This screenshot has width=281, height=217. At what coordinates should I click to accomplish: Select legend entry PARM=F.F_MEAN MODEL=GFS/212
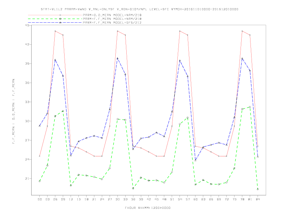point(112,23)
